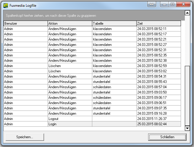Select the time cell 24.03.2015 09:06:17
This screenshot has height=147, width=194.
pos(159,97)
